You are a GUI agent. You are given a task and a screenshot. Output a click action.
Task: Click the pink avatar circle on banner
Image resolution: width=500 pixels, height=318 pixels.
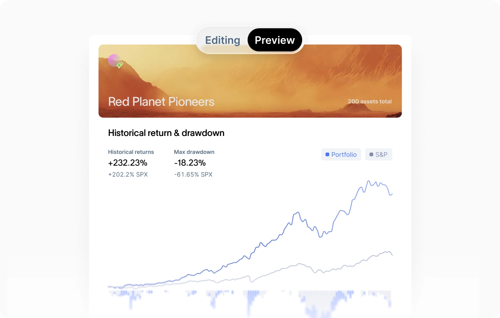point(113,60)
